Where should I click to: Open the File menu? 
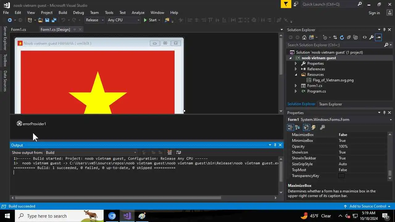point(6,13)
